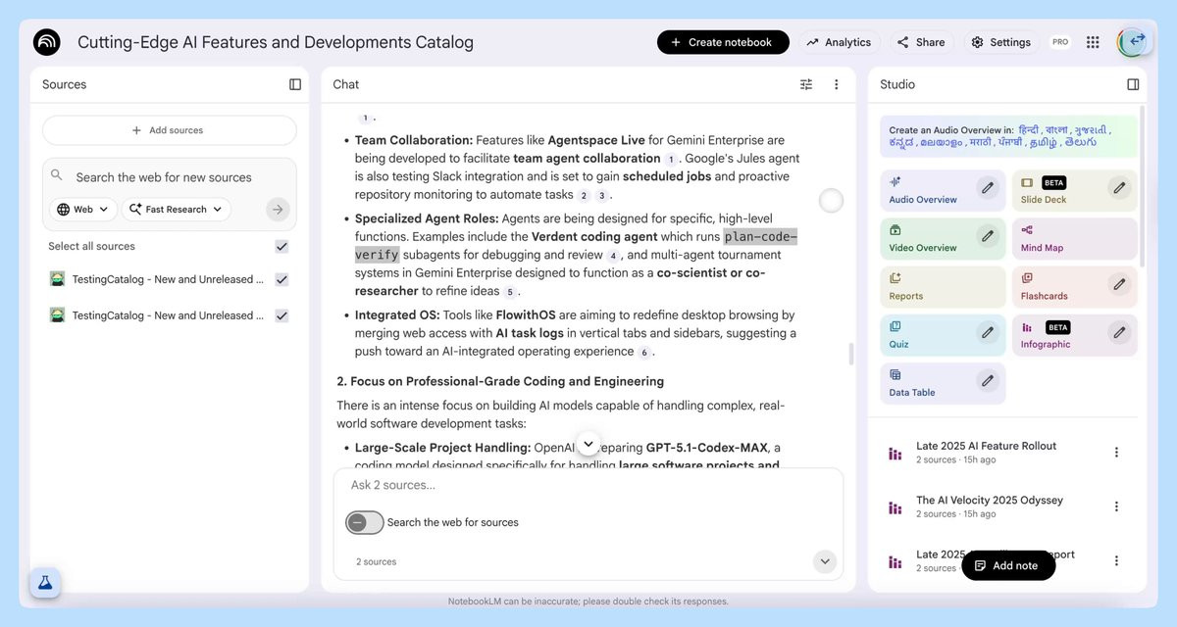Open the Fast Research dropdown
This screenshot has height=627, width=1177.
click(x=176, y=209)
